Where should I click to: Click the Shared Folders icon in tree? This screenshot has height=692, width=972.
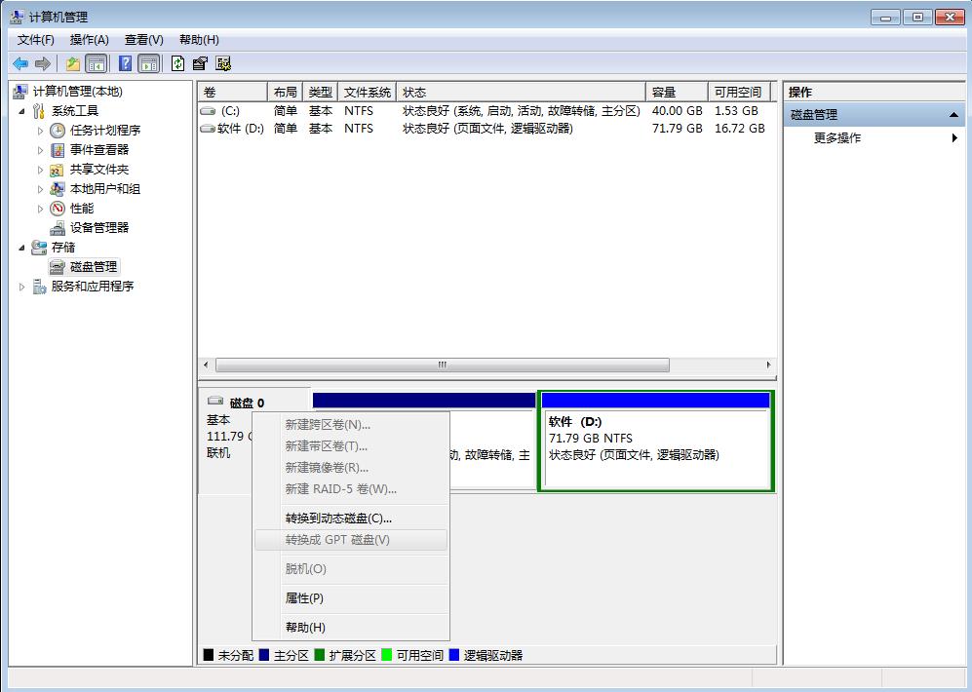[57, 170]
